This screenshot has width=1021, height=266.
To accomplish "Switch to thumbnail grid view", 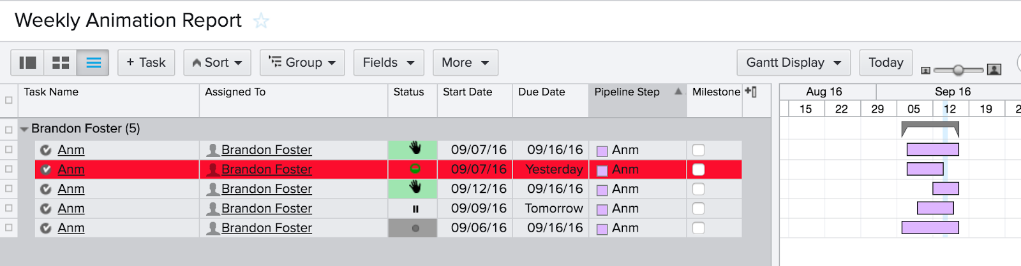I will [61, 62].
